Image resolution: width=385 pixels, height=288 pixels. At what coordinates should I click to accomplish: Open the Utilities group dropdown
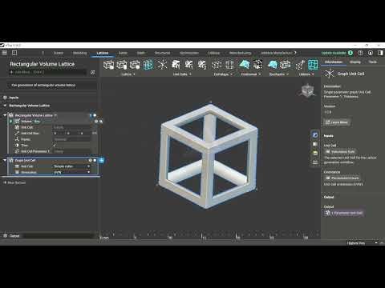coord(306,74)
